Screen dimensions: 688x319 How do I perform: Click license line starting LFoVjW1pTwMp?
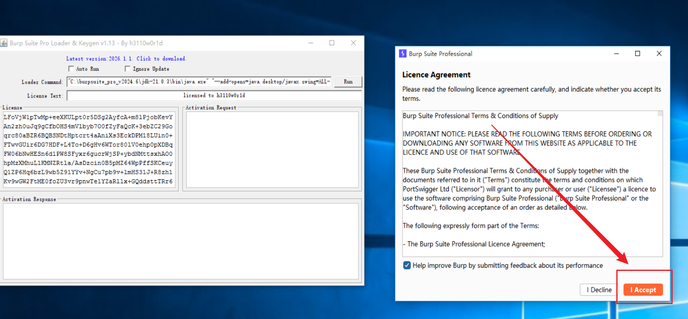[88, 117]
